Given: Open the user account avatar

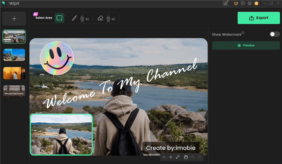Looking at the screenshot, I should (256, 3).
